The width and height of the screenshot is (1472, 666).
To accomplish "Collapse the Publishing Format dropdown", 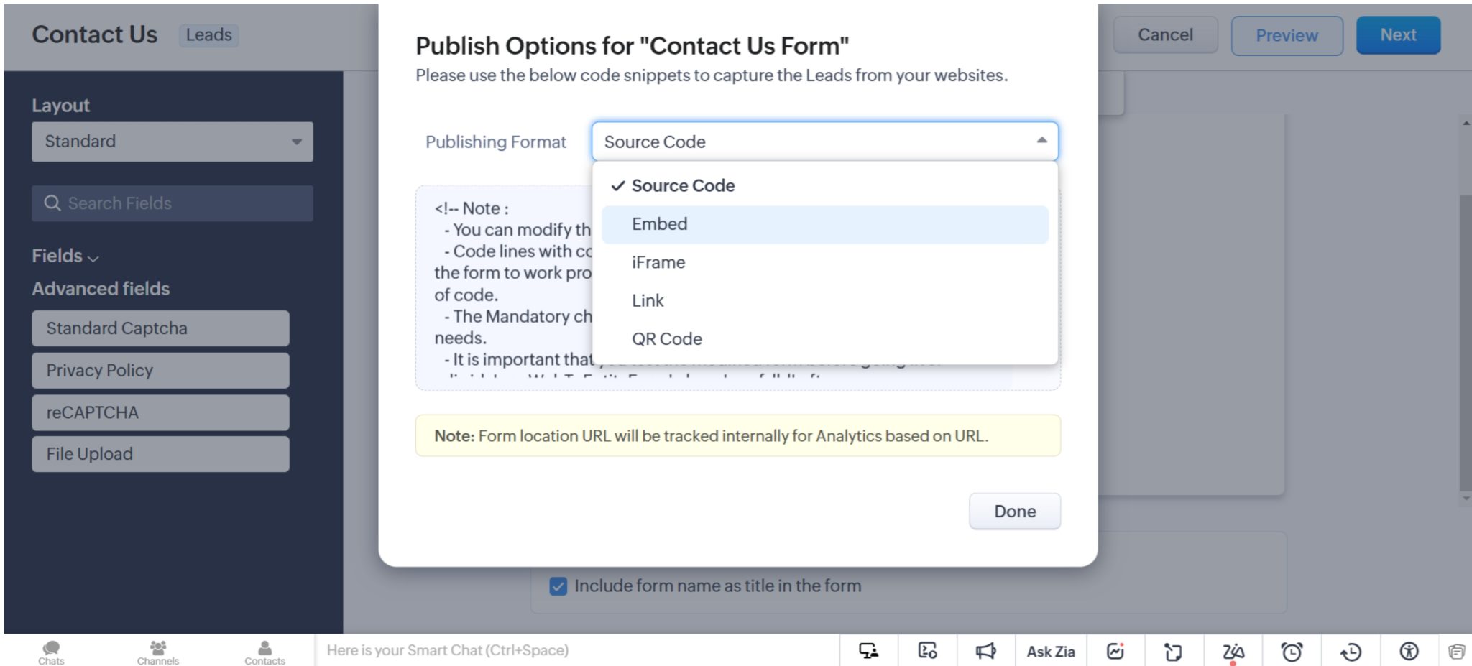I will (x=1041, y=141).
